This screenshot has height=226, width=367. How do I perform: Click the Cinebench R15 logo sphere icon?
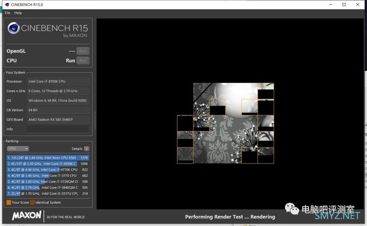point(13,28)
